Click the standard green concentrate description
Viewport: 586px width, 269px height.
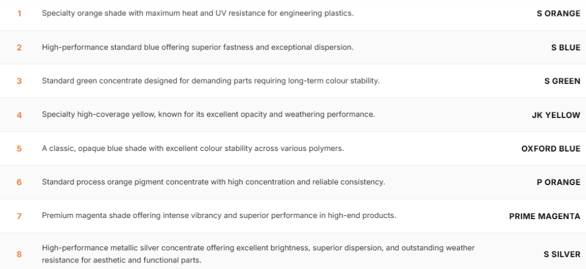[x=211, y=81]
